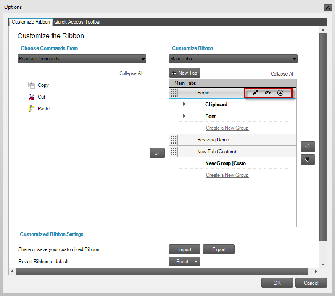Image resolution: width=335 pixels, height=296 pixels.
Task: Click the New Tab button
Action: 185,73
